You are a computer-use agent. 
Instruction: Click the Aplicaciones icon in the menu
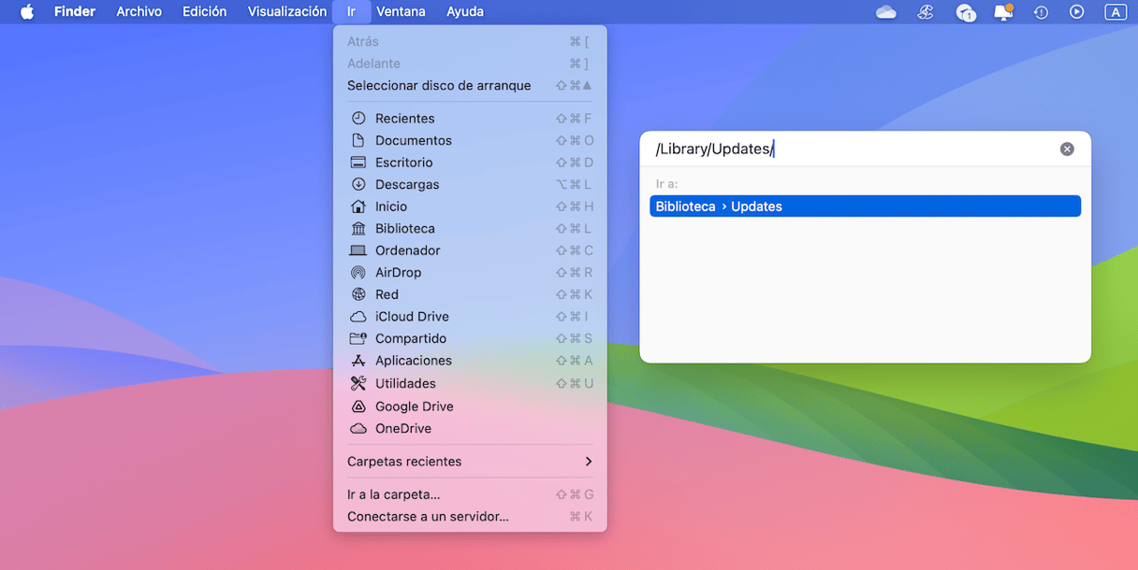(x=357, y=361)
